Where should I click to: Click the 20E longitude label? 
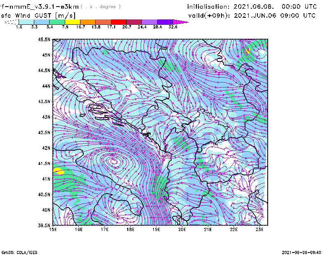(x=182, y=229)
